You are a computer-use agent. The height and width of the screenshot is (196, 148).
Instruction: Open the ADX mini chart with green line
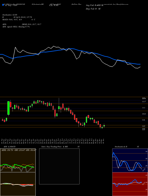point(18,160)
